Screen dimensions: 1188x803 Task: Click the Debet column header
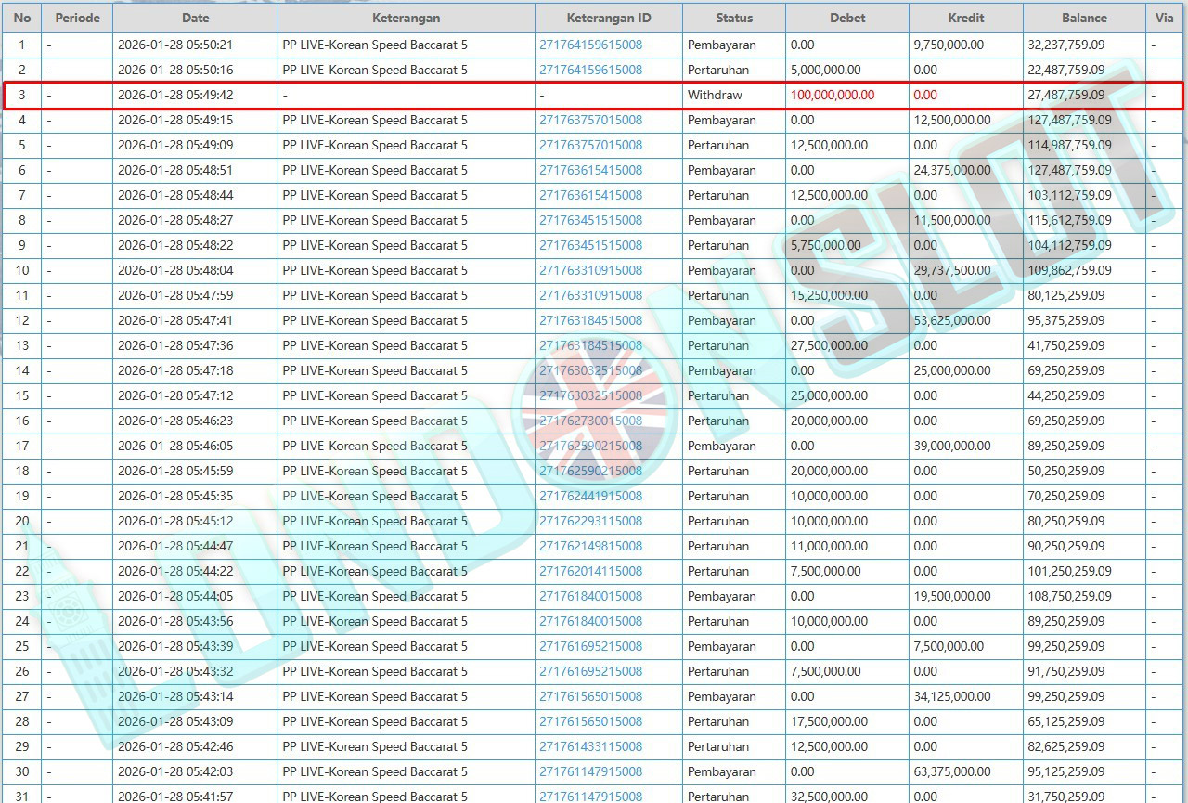[x=846, y=18]
